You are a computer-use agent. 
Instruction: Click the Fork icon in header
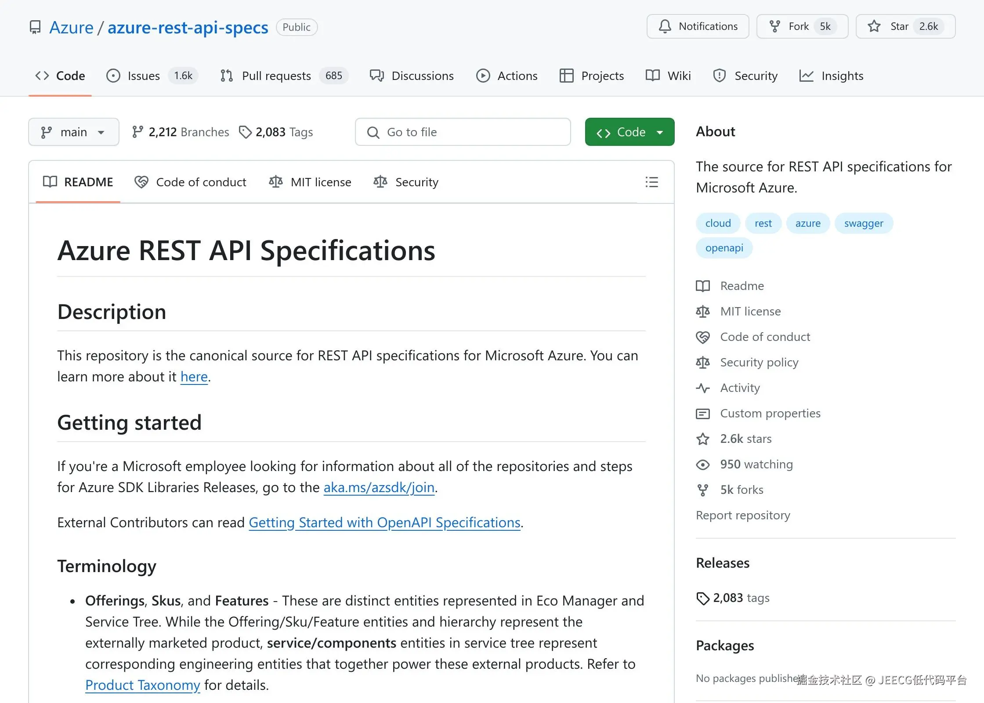[775, 26]
